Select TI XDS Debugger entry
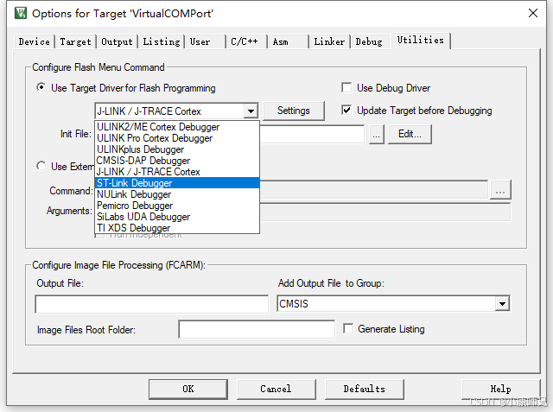The width and height of the screenshot is (553, 412). [177, 228]
